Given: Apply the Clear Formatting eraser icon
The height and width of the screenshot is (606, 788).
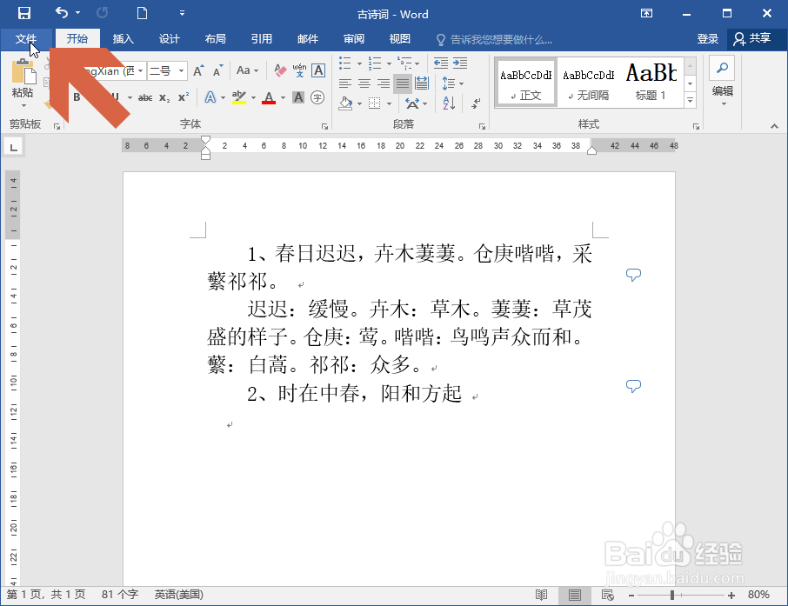Looking at the screenshot, I should (279, 72).
